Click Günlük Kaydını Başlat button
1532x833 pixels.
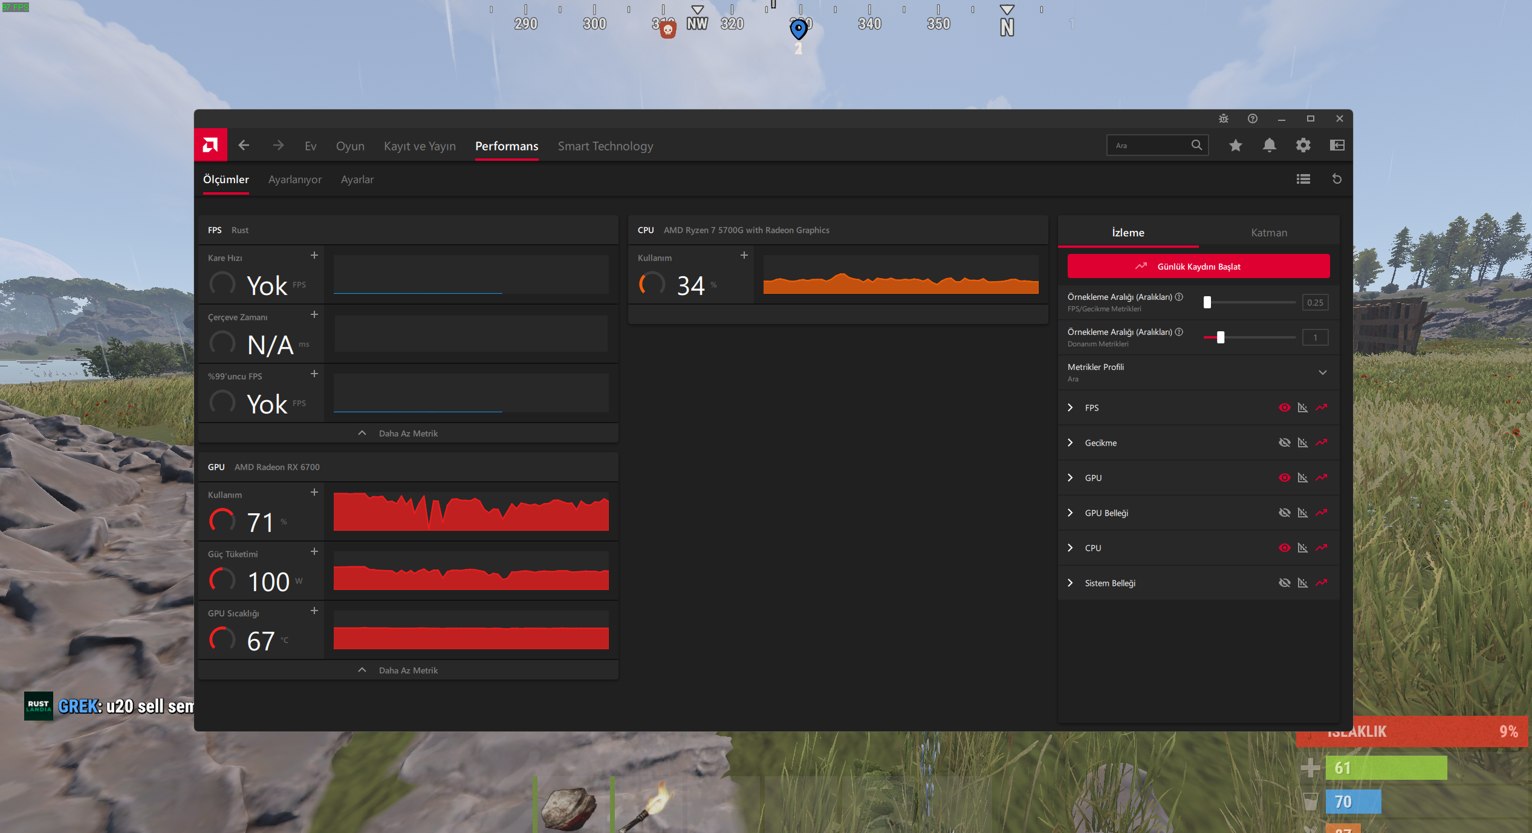(1198, 267)
